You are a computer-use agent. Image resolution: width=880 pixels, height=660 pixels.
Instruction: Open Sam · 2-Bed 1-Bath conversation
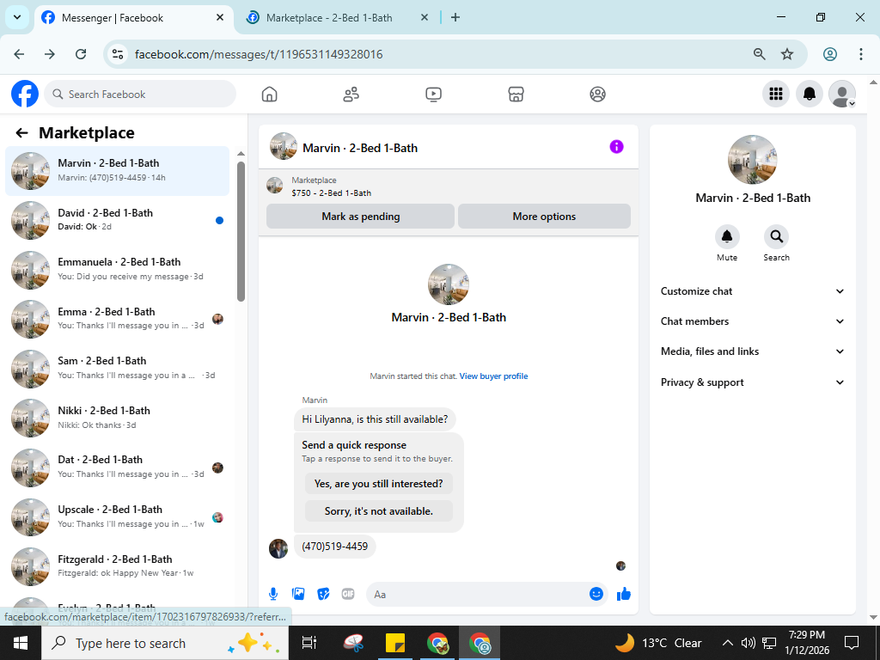pos(117,368)
